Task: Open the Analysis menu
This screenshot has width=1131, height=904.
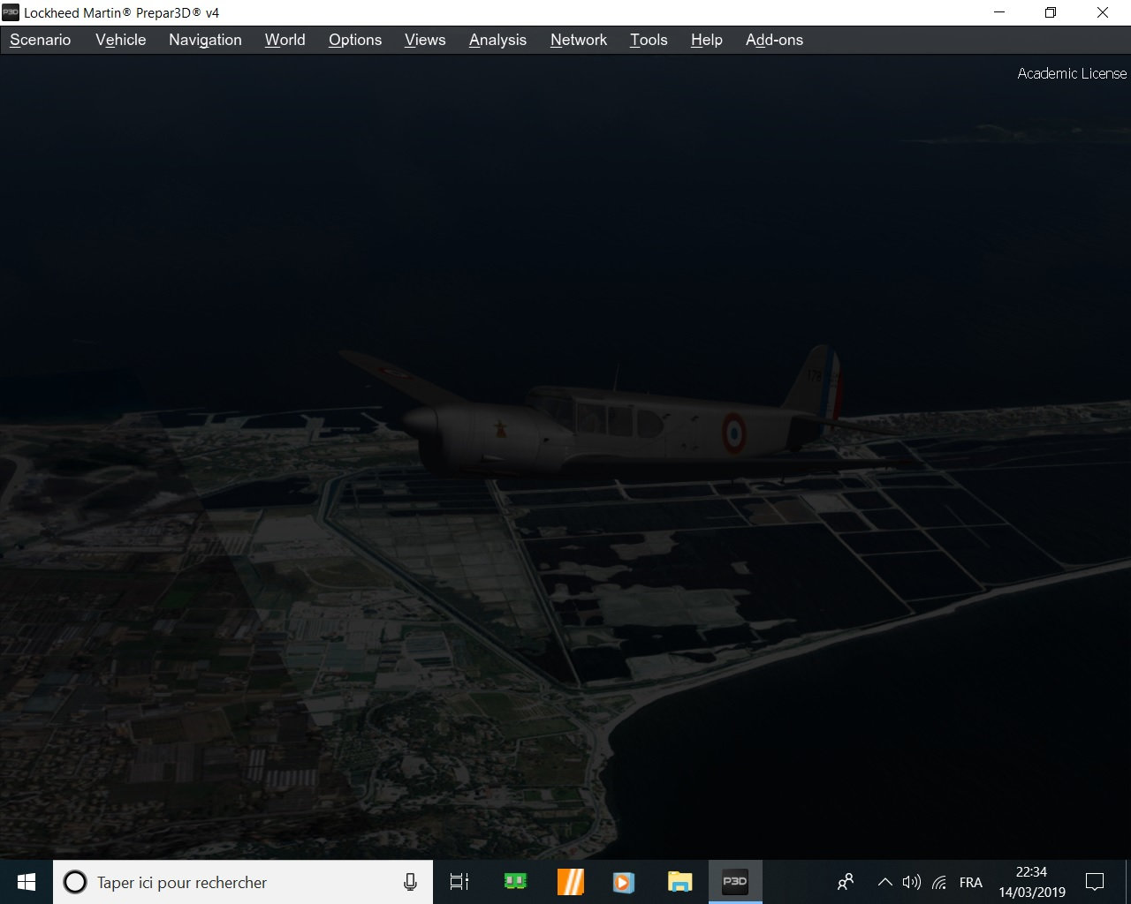Action: tap(497, 40)
